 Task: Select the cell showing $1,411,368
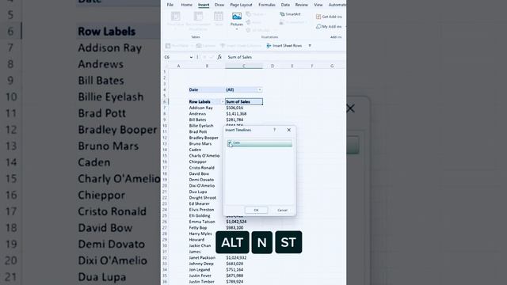(244, 114)
